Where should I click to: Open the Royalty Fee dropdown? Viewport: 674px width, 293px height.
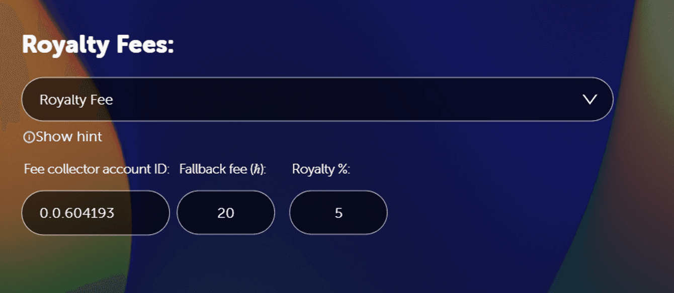point(317,100)
